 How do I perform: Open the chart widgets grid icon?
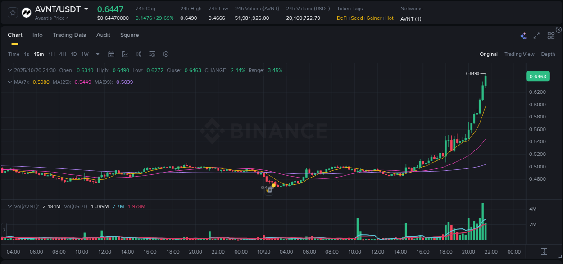coord(551,35)
